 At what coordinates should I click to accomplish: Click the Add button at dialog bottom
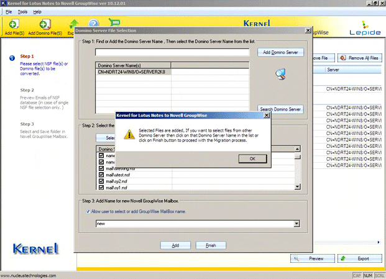pyautogui.click(x=175, y=245)
